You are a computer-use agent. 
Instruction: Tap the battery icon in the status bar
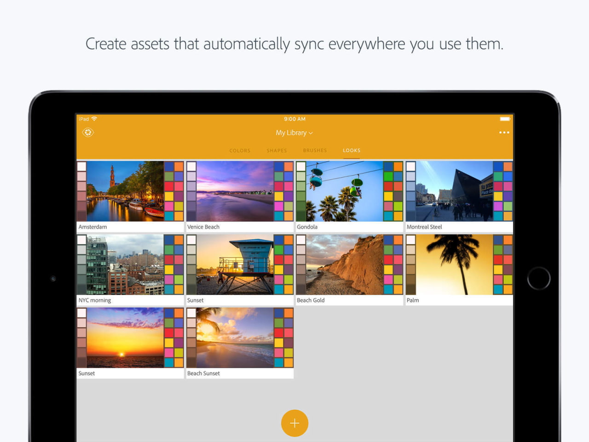coord(505,119)
